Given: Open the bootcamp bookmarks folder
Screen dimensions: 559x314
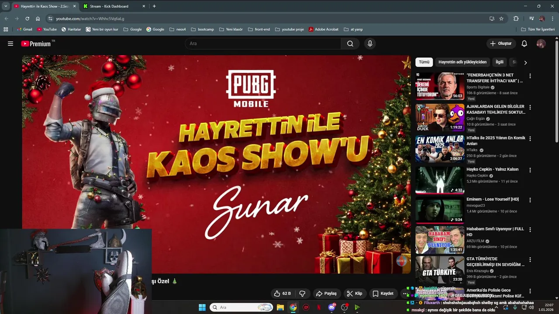Looking at the screenshot, I should click(202, 29).
